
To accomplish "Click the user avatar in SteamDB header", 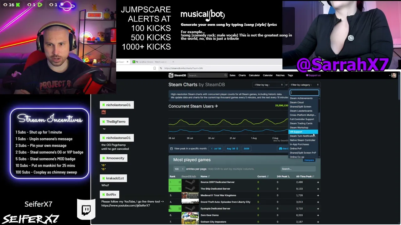I will coord(394,75).
